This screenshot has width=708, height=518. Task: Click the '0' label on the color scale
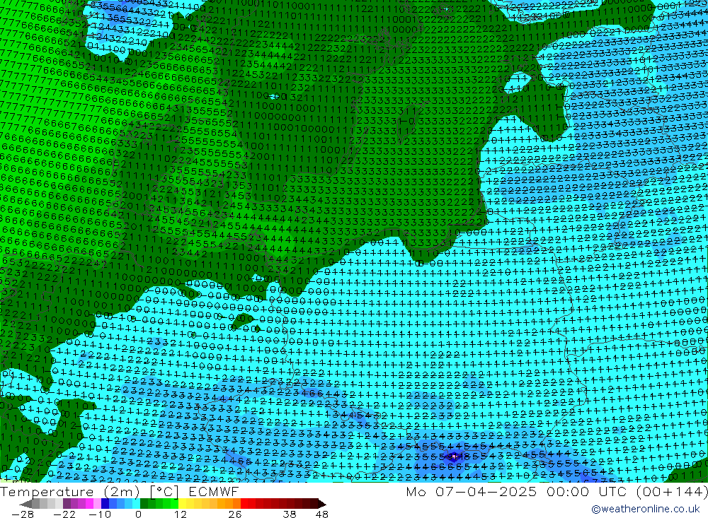138,514
